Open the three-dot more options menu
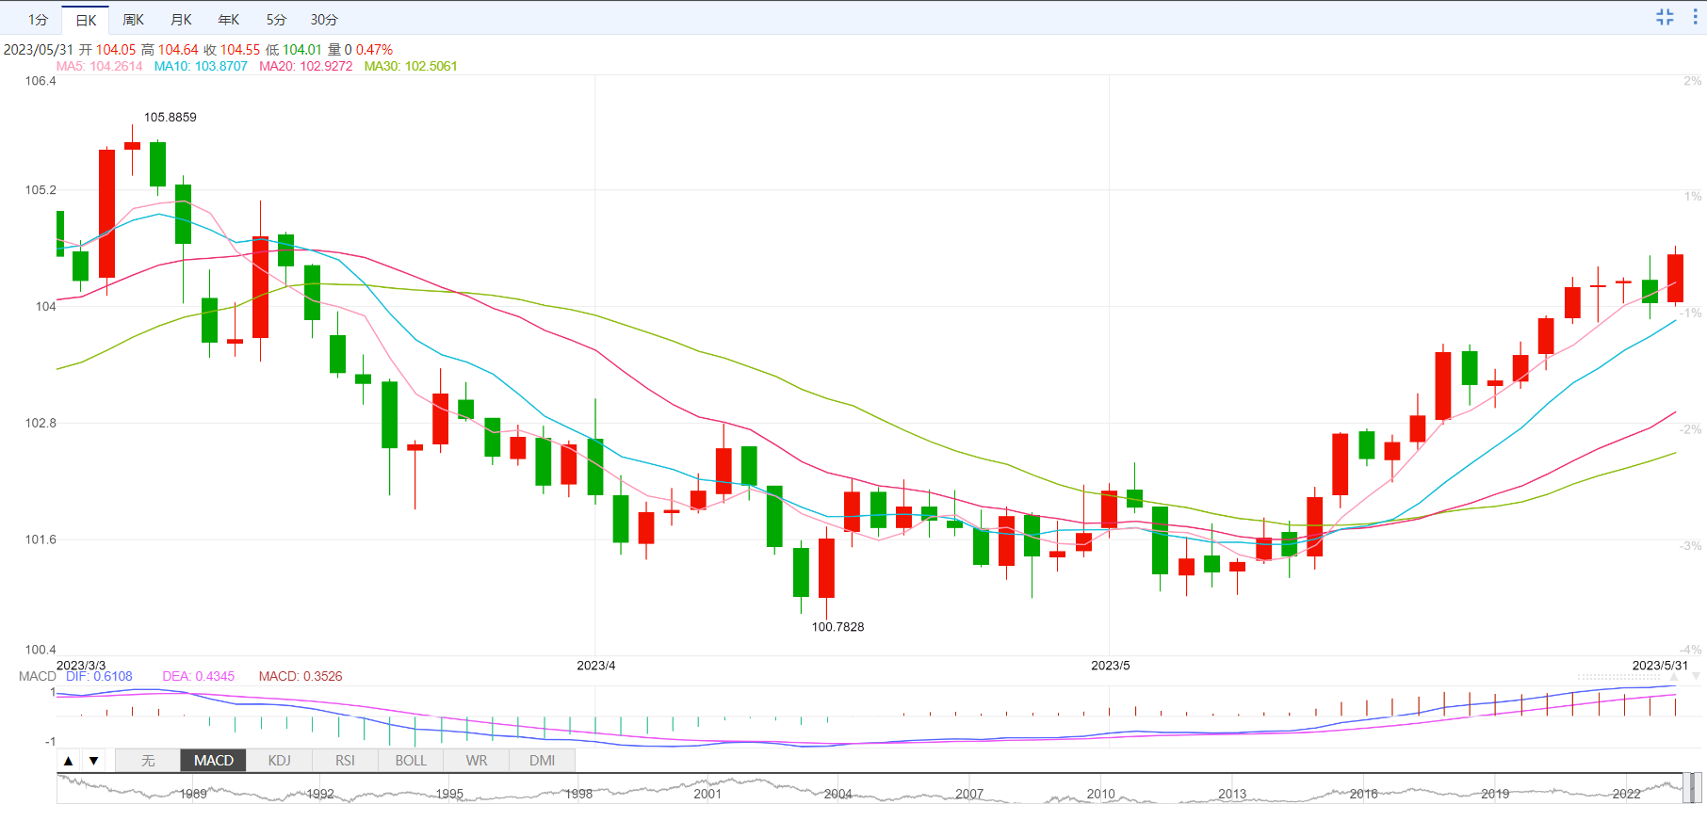Viewport: 1707px width, 837px height. tap(1696, 17)
